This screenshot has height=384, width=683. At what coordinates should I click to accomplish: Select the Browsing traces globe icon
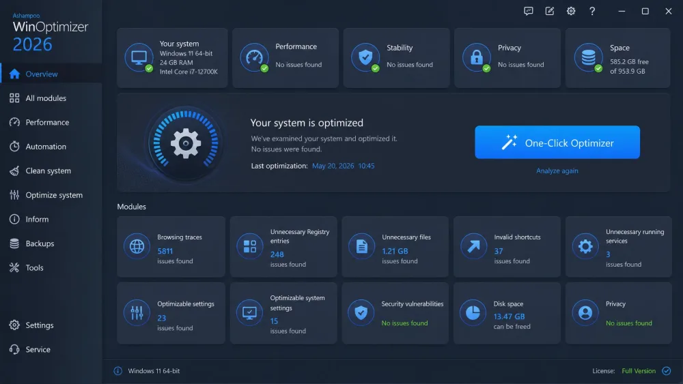pos(137,246)
